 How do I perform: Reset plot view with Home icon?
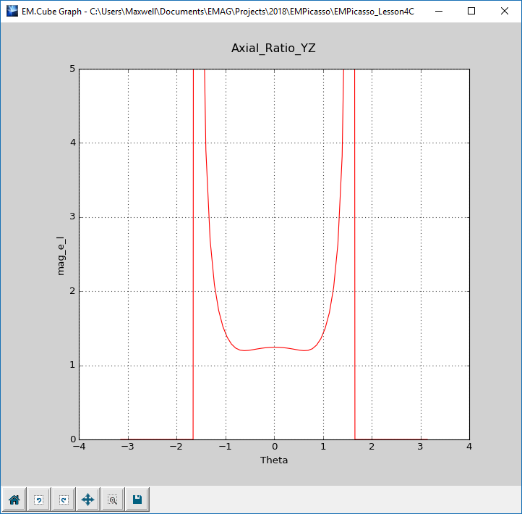14,500
